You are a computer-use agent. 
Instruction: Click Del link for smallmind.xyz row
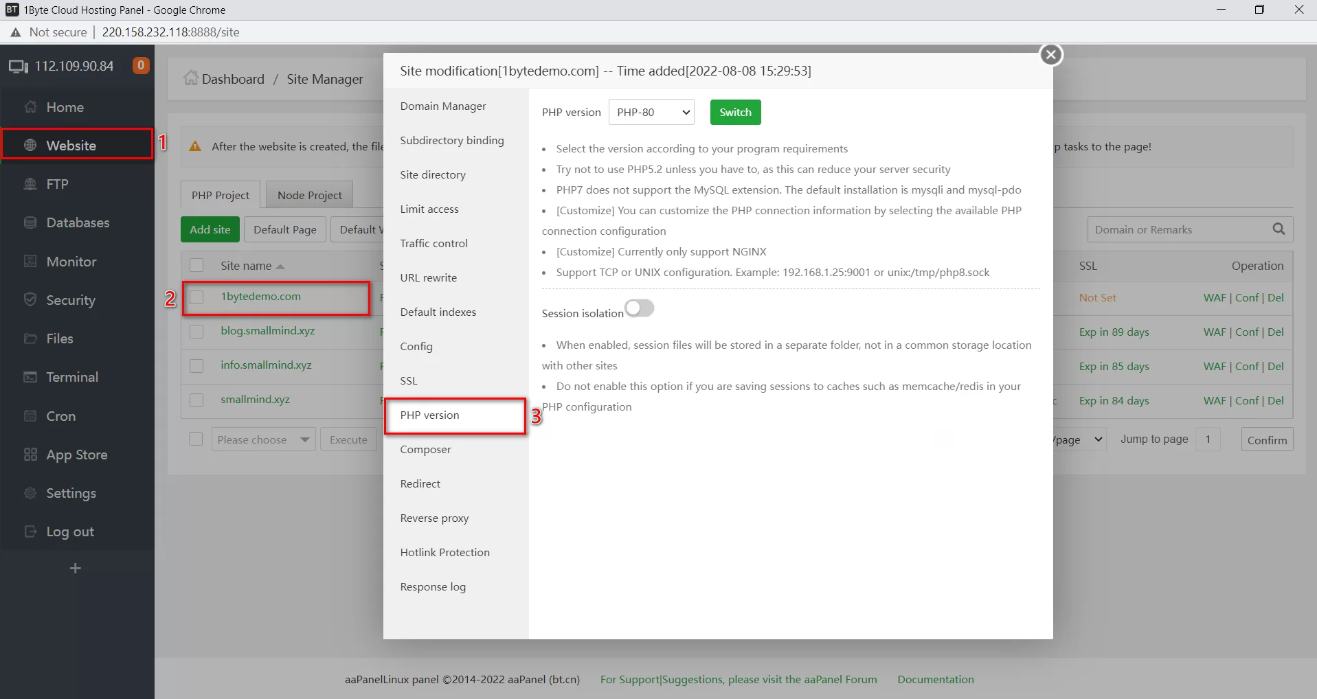click(x=1276, y=400)
